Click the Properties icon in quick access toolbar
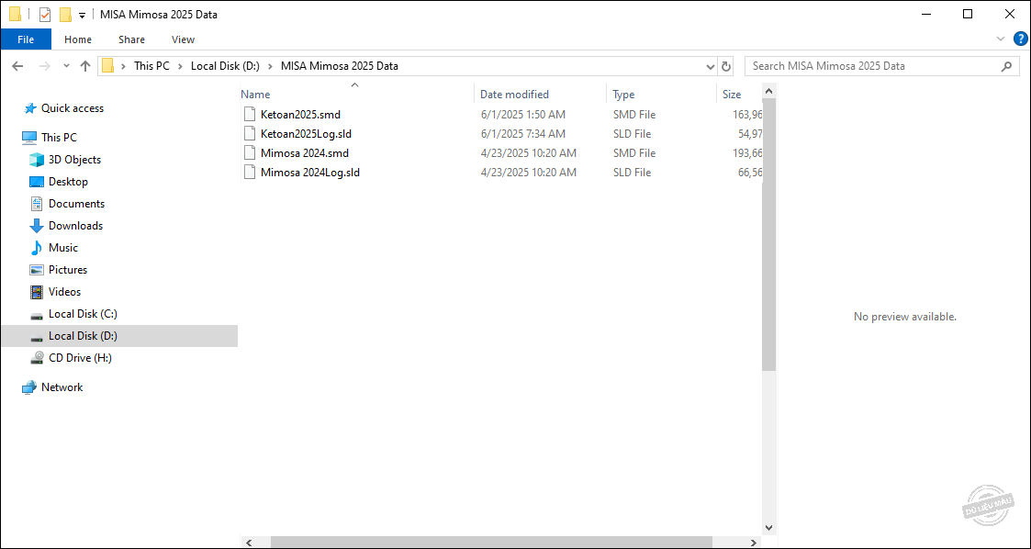This screenshot has height=549, width=1031. pyautogui.click(x=45, y=15)
